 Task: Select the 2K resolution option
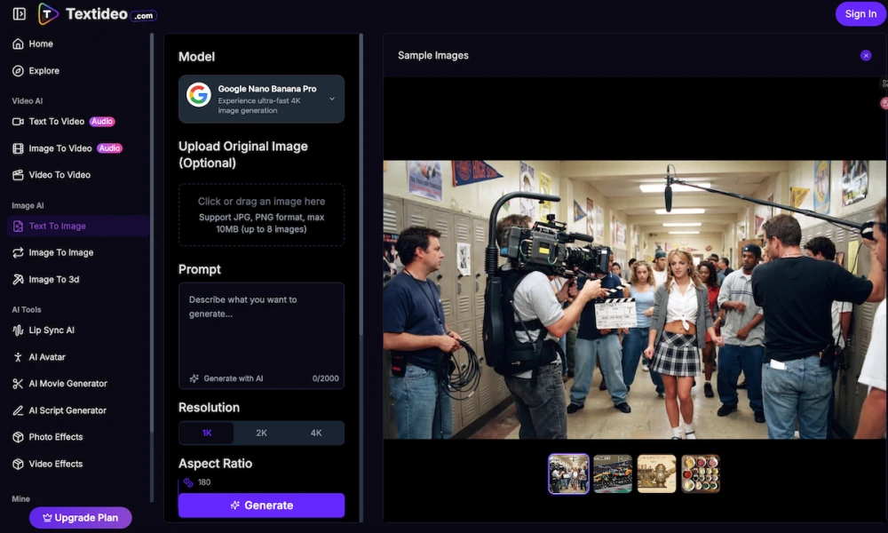coord(261,433)
